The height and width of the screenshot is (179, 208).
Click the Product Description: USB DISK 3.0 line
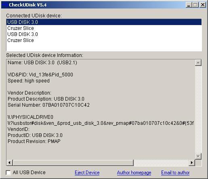click(x=46, y=99)
